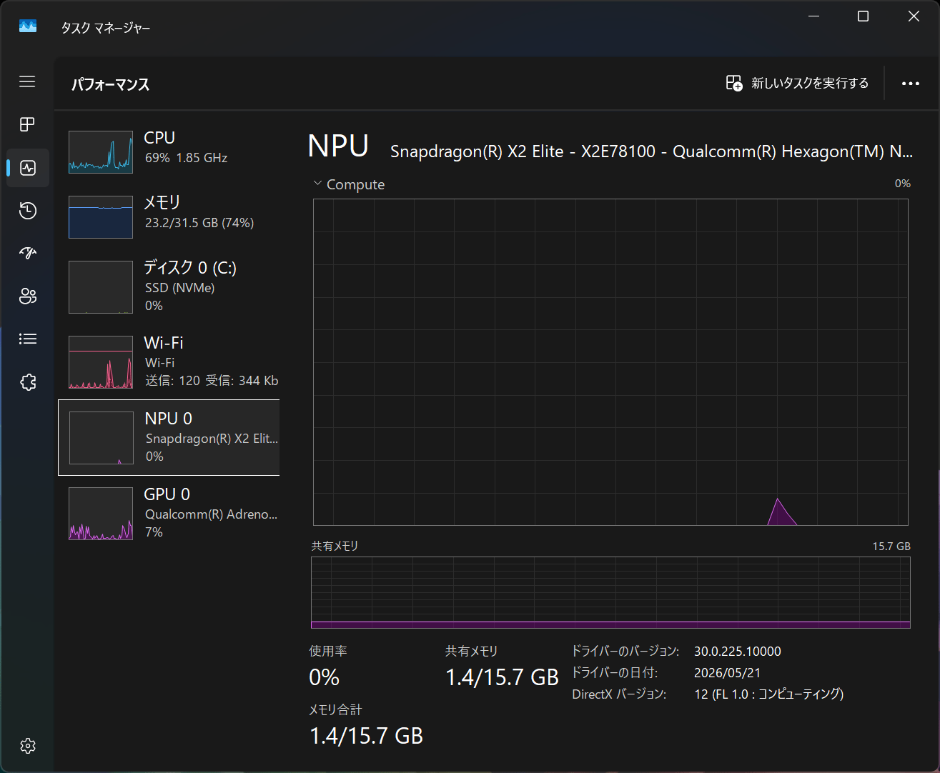Click the 69% 1.85 GHz CPU reading
The width and height of the screenshot is (940, 773).
tap(187, 158)
